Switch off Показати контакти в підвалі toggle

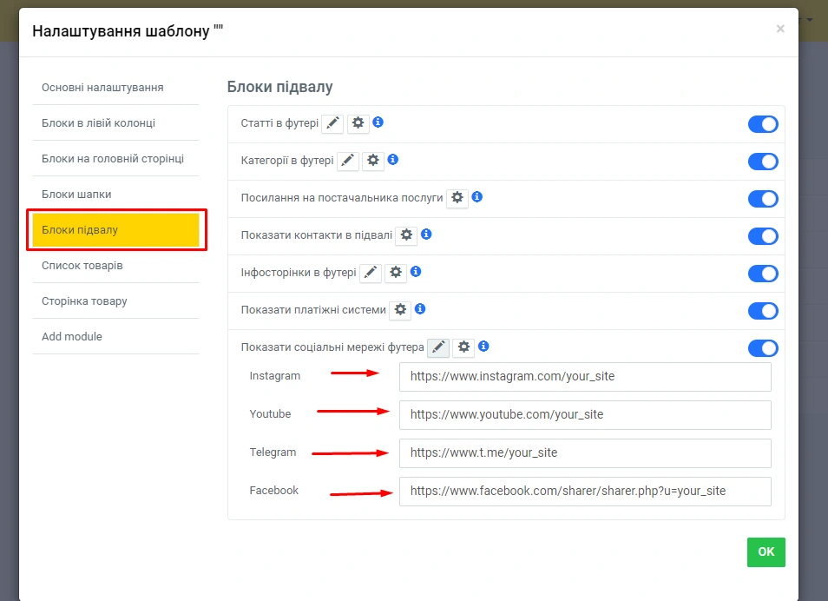coord(763,236)
